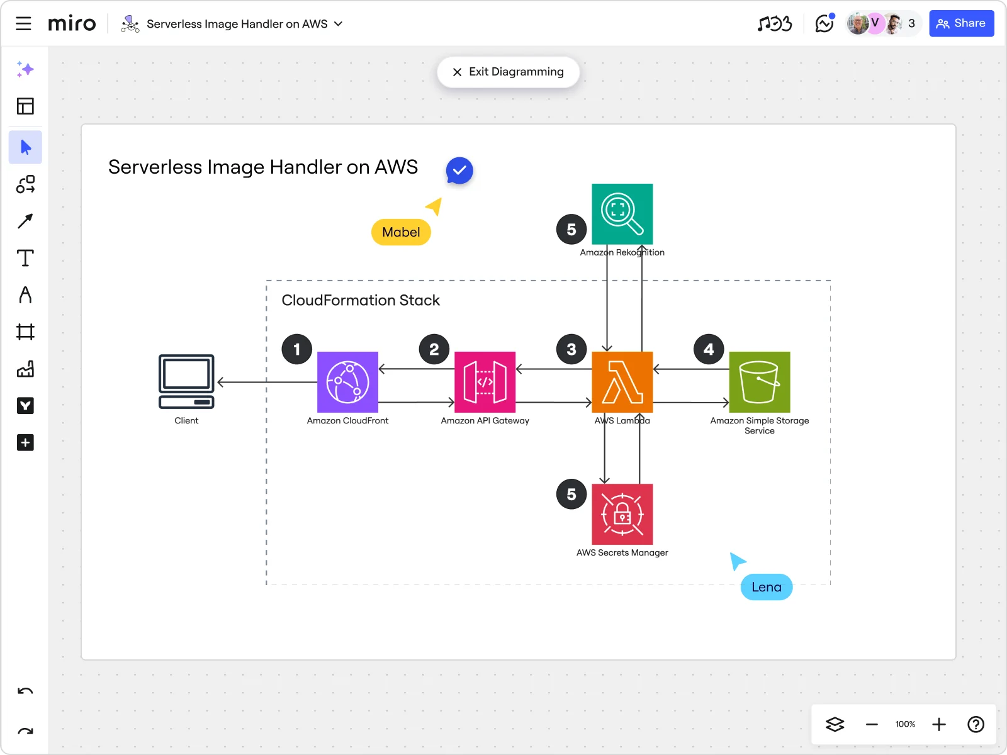Click the diagram title Serverless Image Handler on AWS
The height and width of the screenshot is (755, 1007).
click(x=263, y=167)
